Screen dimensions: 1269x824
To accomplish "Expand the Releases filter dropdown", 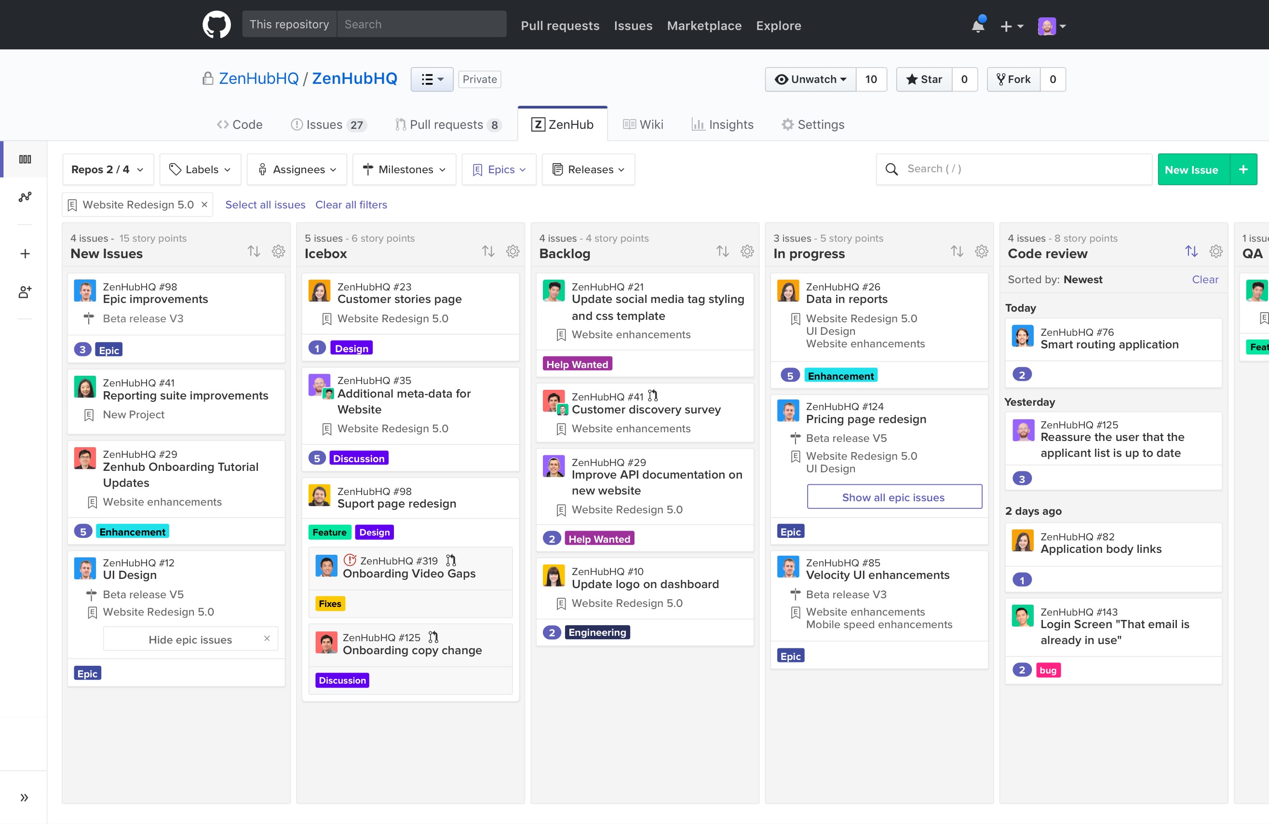I will 588,169.
